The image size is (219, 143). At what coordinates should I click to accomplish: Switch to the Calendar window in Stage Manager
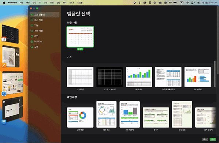coord(10,34)
